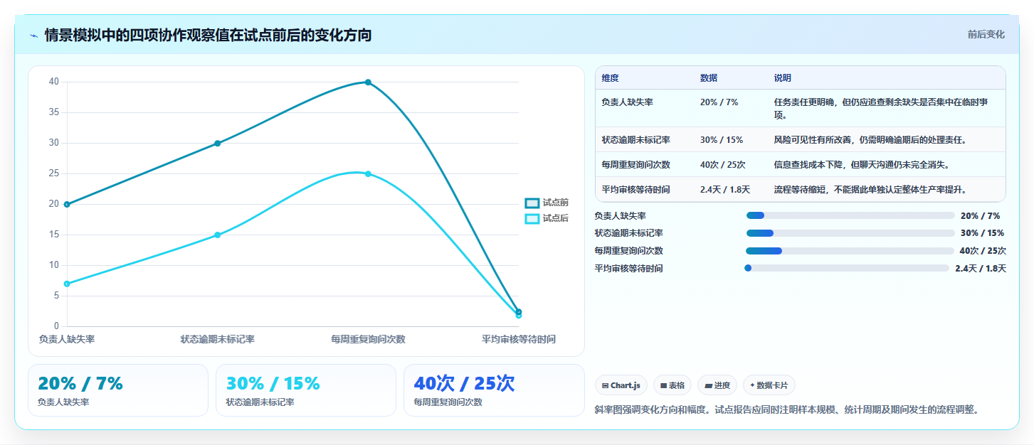Click table value 30% / 15%
Screen dimensions: 1034x445
click(x=722, y=140)
